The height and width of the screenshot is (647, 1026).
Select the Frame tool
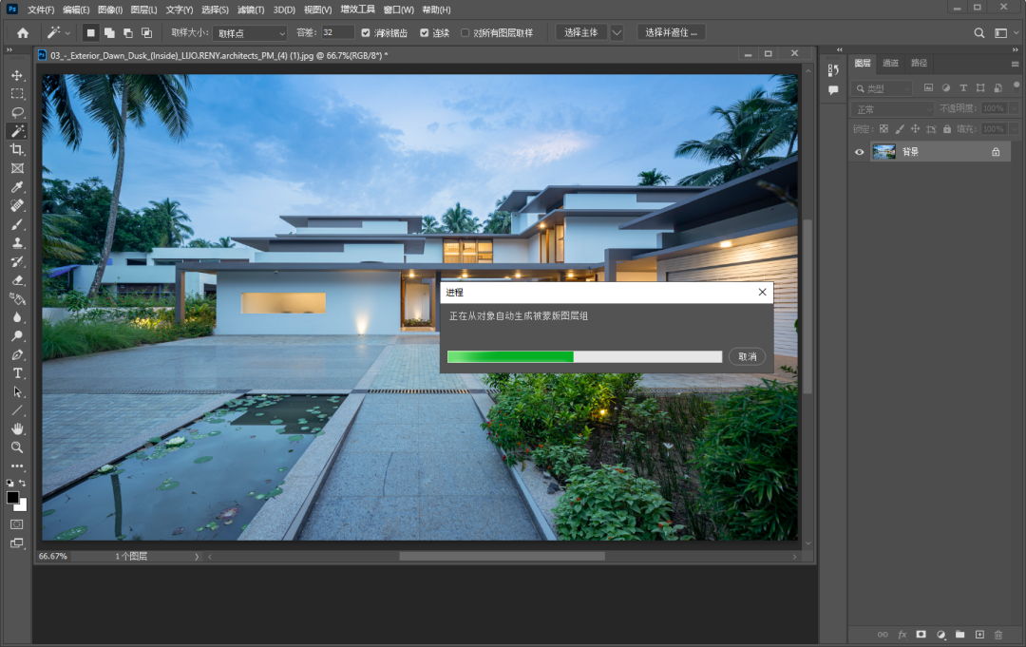point(17,168)
